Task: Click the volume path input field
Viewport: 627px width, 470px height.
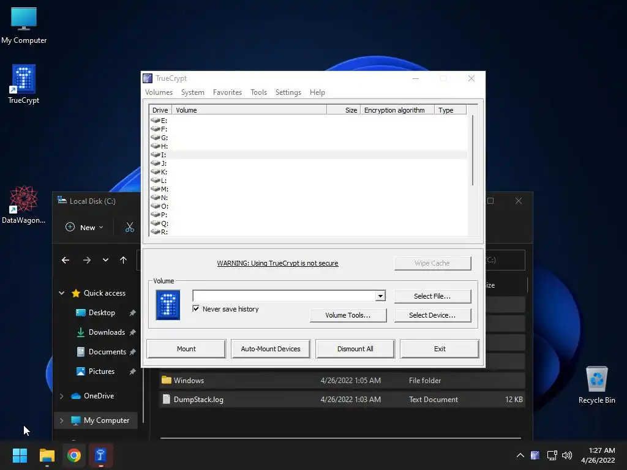Action: tap(284, 296)
